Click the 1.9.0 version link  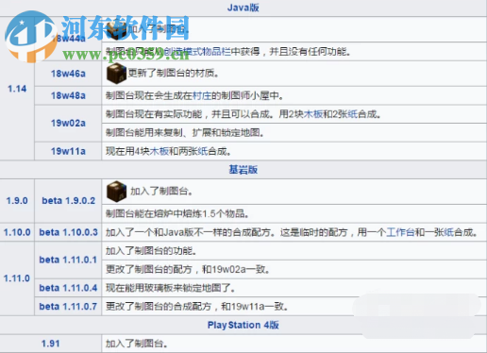[17, 201]
